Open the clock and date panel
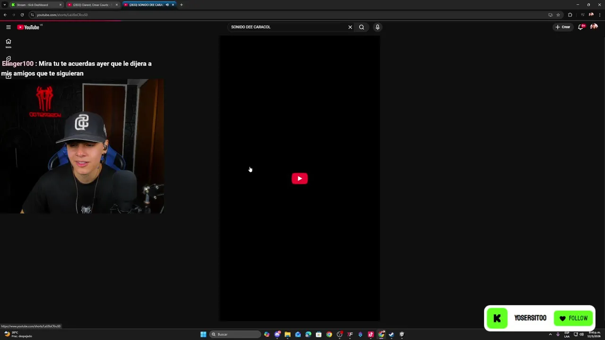Image resolution: width=605 pixels, height=340 pixels. (x=594, y=334)
